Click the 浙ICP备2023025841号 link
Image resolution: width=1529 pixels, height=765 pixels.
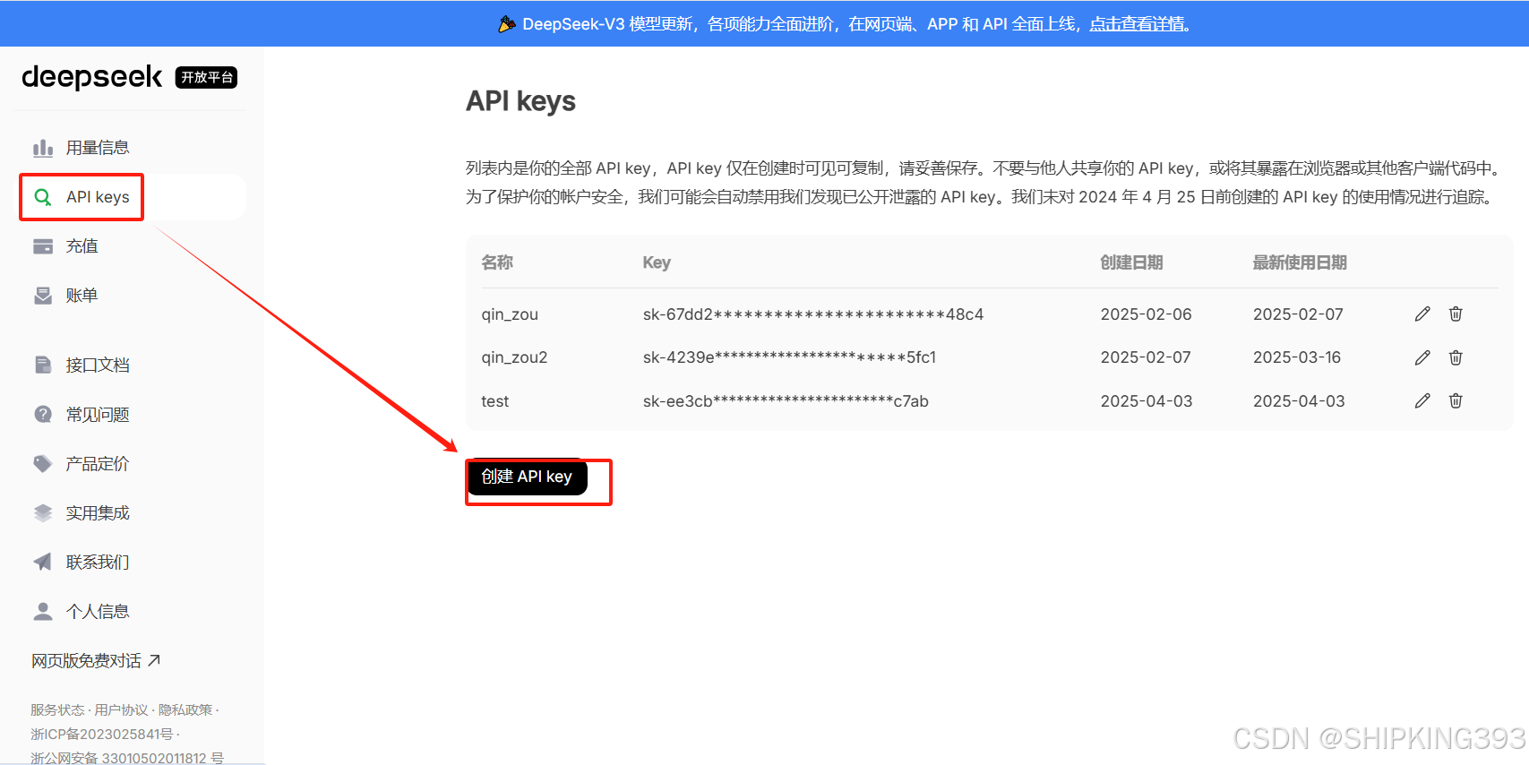coord(102,734)
